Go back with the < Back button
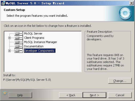This screenshot has width=135, height=101. click(x=71, y=95)
